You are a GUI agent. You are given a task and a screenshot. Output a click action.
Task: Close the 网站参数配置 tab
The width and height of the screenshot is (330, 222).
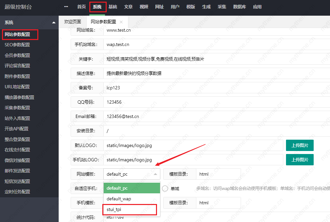[x=121, y=22]
